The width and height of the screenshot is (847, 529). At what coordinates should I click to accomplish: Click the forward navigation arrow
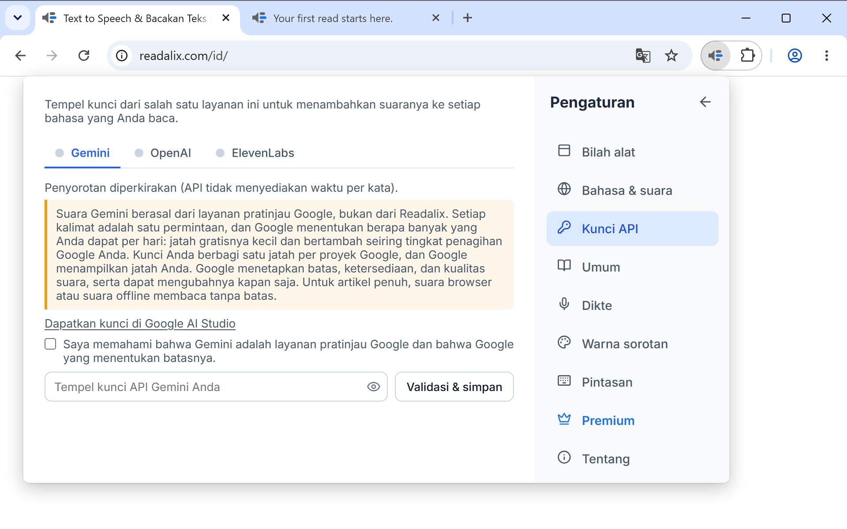coord(52,56)
